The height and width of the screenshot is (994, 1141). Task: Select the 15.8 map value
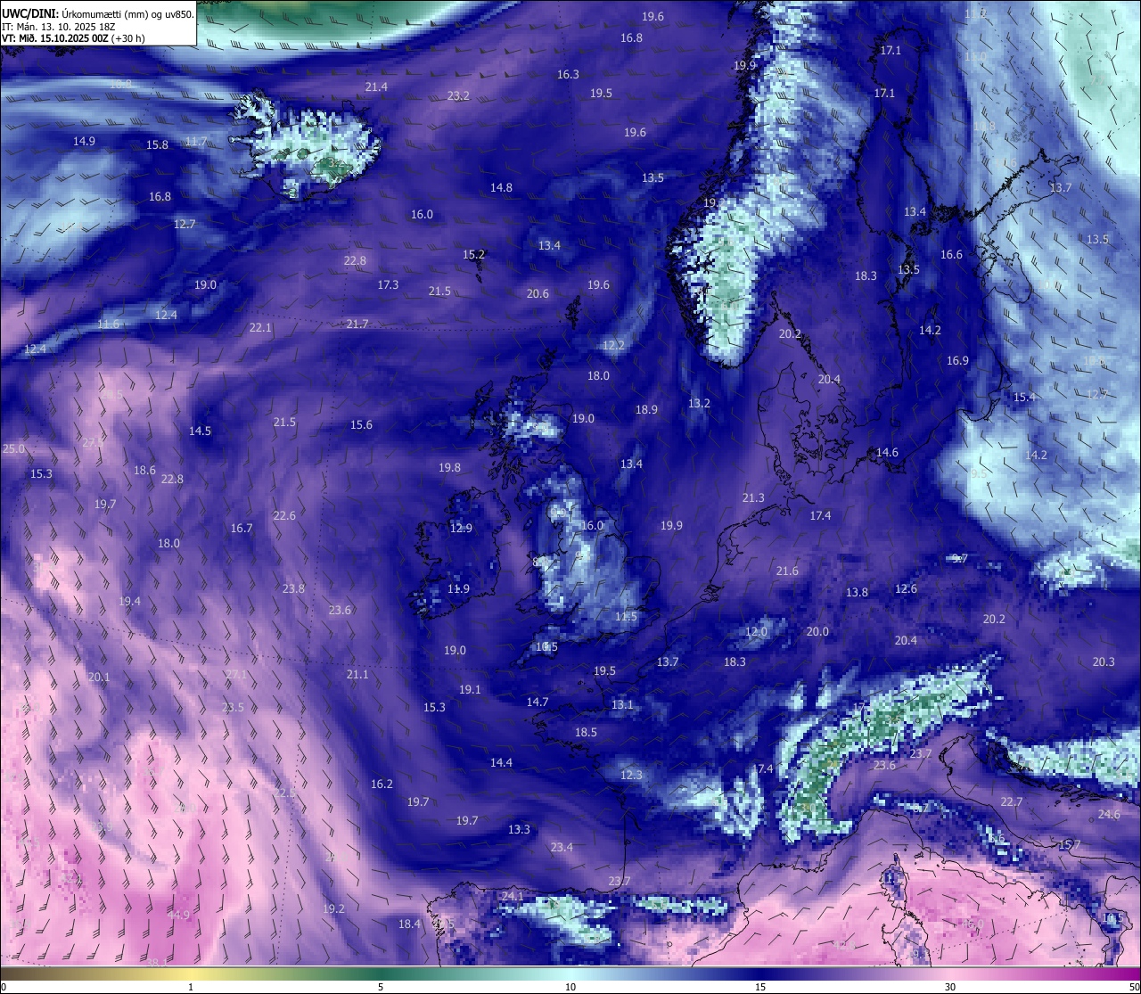(x=157, y=144)
